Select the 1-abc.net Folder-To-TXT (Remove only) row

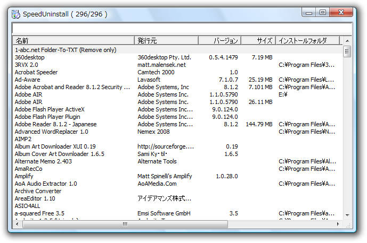(178, 50)
